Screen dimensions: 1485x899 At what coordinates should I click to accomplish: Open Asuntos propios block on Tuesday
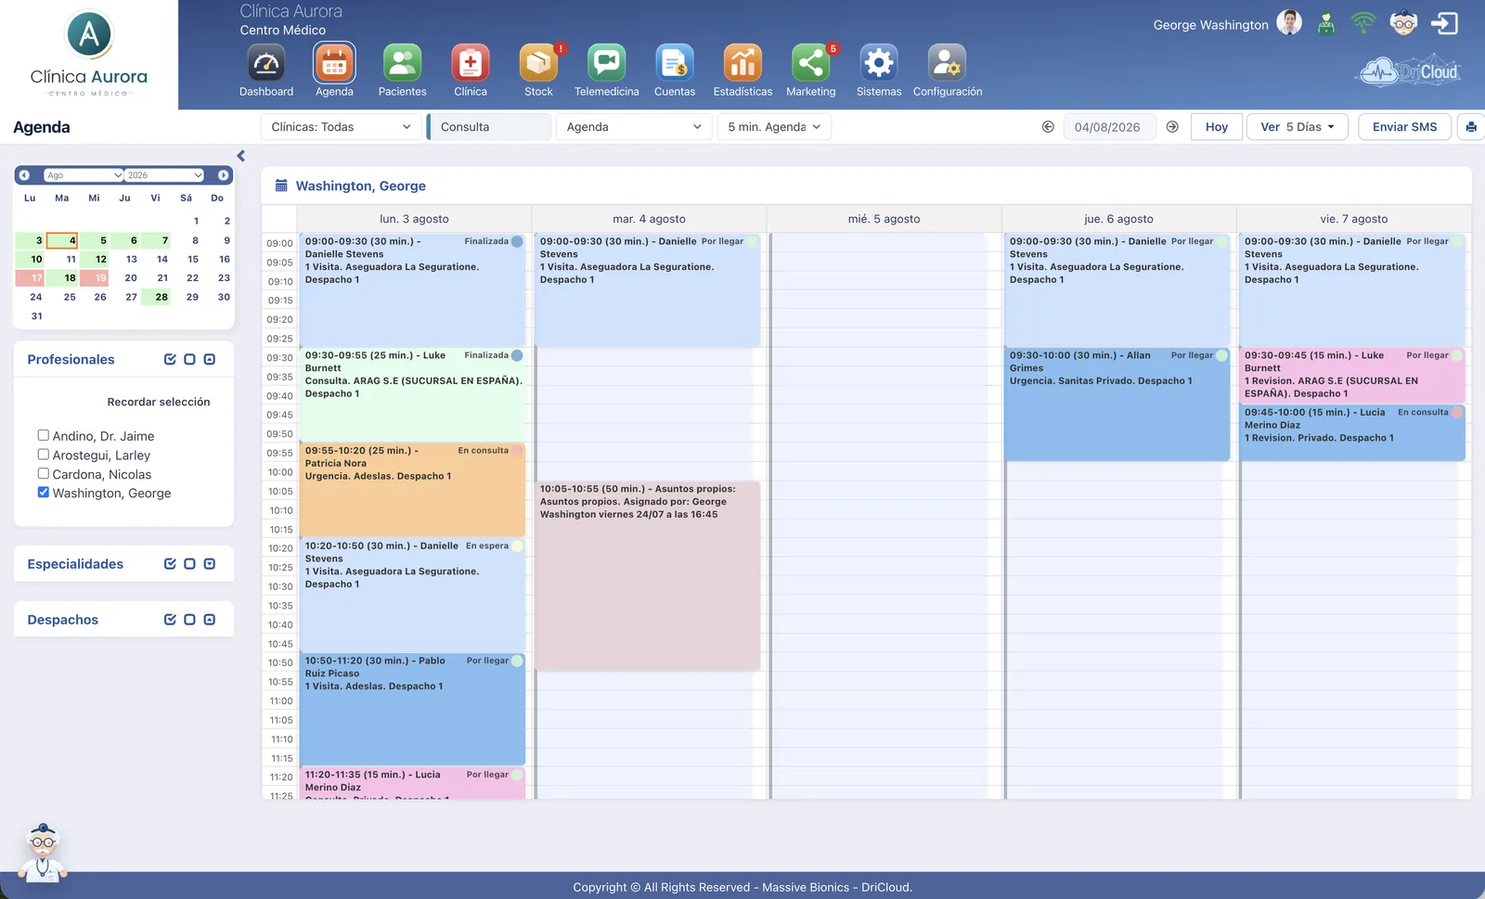pyautogui.click(x=647, y=575)
